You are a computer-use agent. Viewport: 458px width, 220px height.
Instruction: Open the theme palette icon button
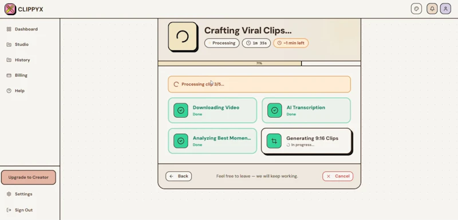[x=416, y=9]
